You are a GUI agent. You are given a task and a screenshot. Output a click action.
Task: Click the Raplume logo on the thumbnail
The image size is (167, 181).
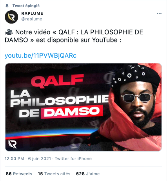tap(13, 144)
